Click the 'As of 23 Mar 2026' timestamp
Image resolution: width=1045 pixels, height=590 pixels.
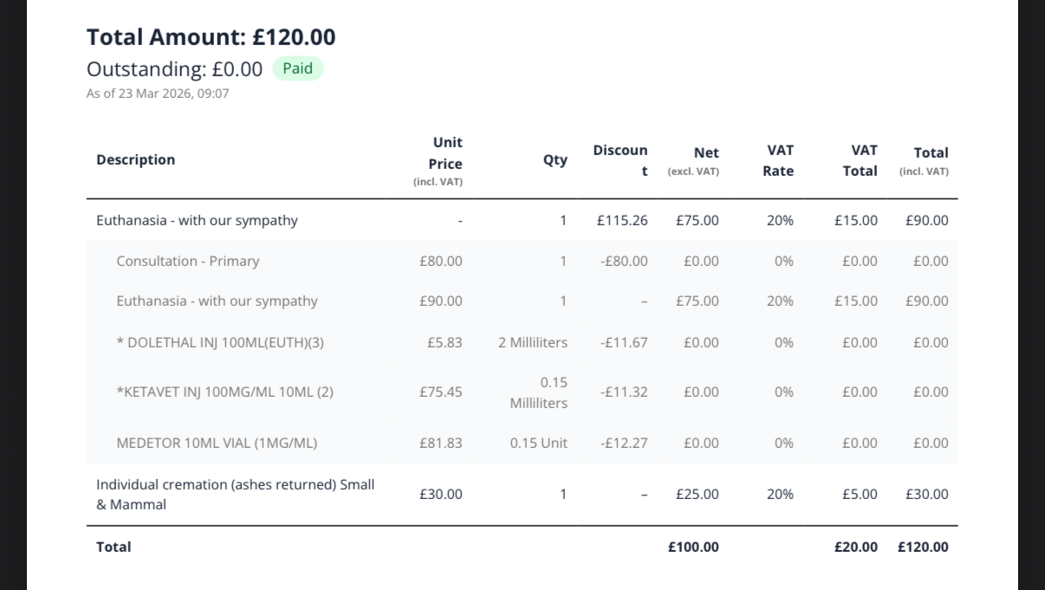tap(158, 94)
